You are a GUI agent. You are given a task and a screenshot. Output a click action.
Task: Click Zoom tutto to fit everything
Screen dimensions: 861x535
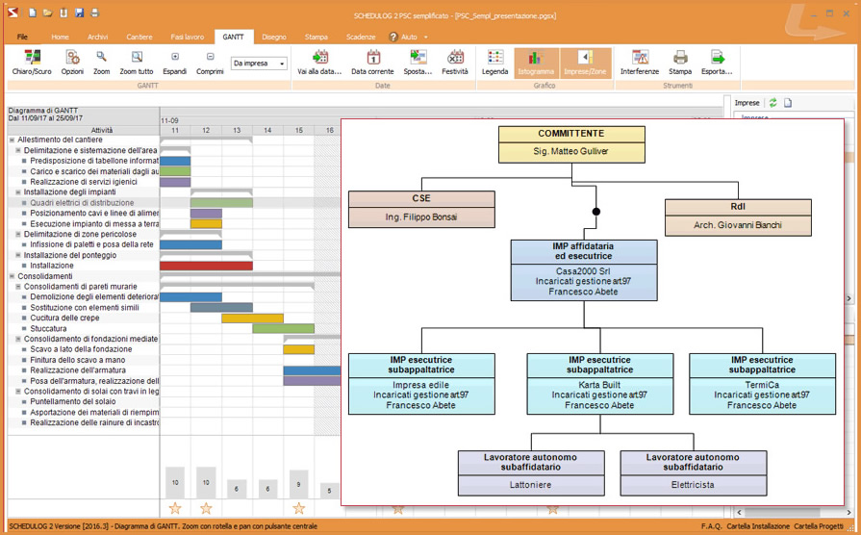[137, 63]
